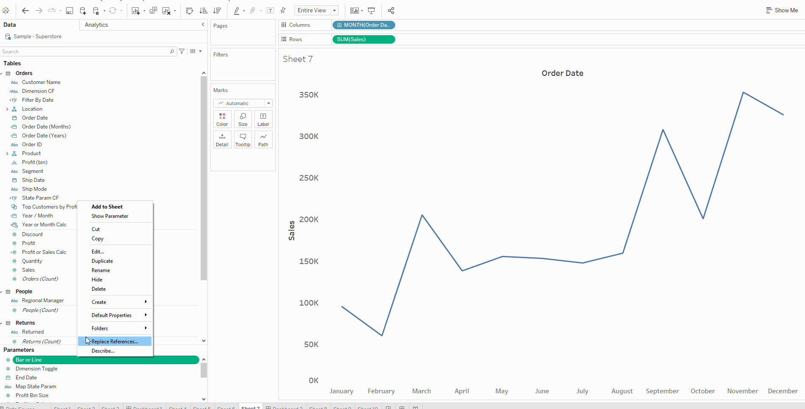Viewport: 805px width, 409px height.
Task: Select the Ship Mode field
Action: [x=34, y=189]
